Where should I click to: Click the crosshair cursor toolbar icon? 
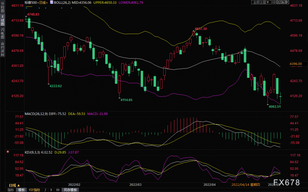pyautogui.click(x=274, y=2)
